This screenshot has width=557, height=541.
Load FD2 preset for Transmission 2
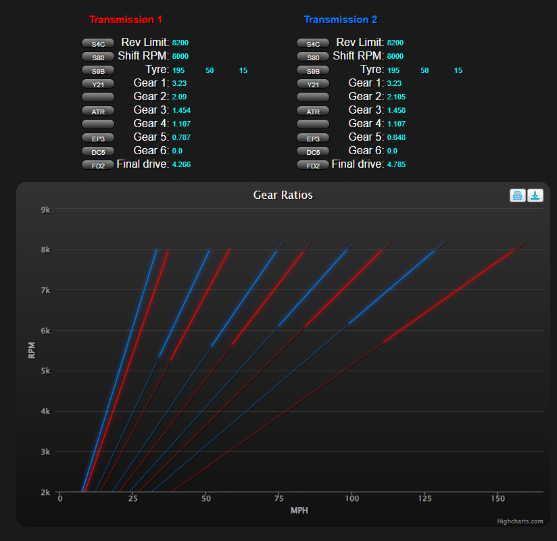click(313, 165)
